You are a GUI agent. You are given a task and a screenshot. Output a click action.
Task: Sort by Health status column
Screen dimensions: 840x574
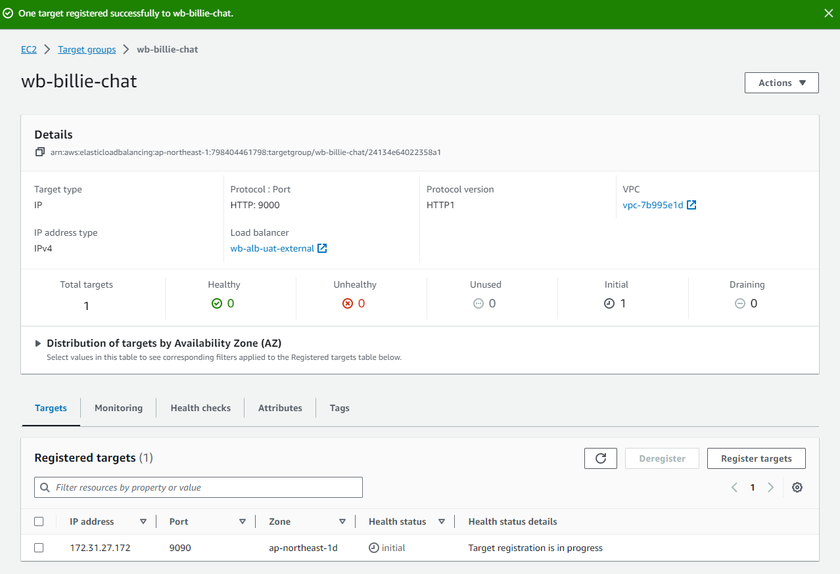point(442,521)
